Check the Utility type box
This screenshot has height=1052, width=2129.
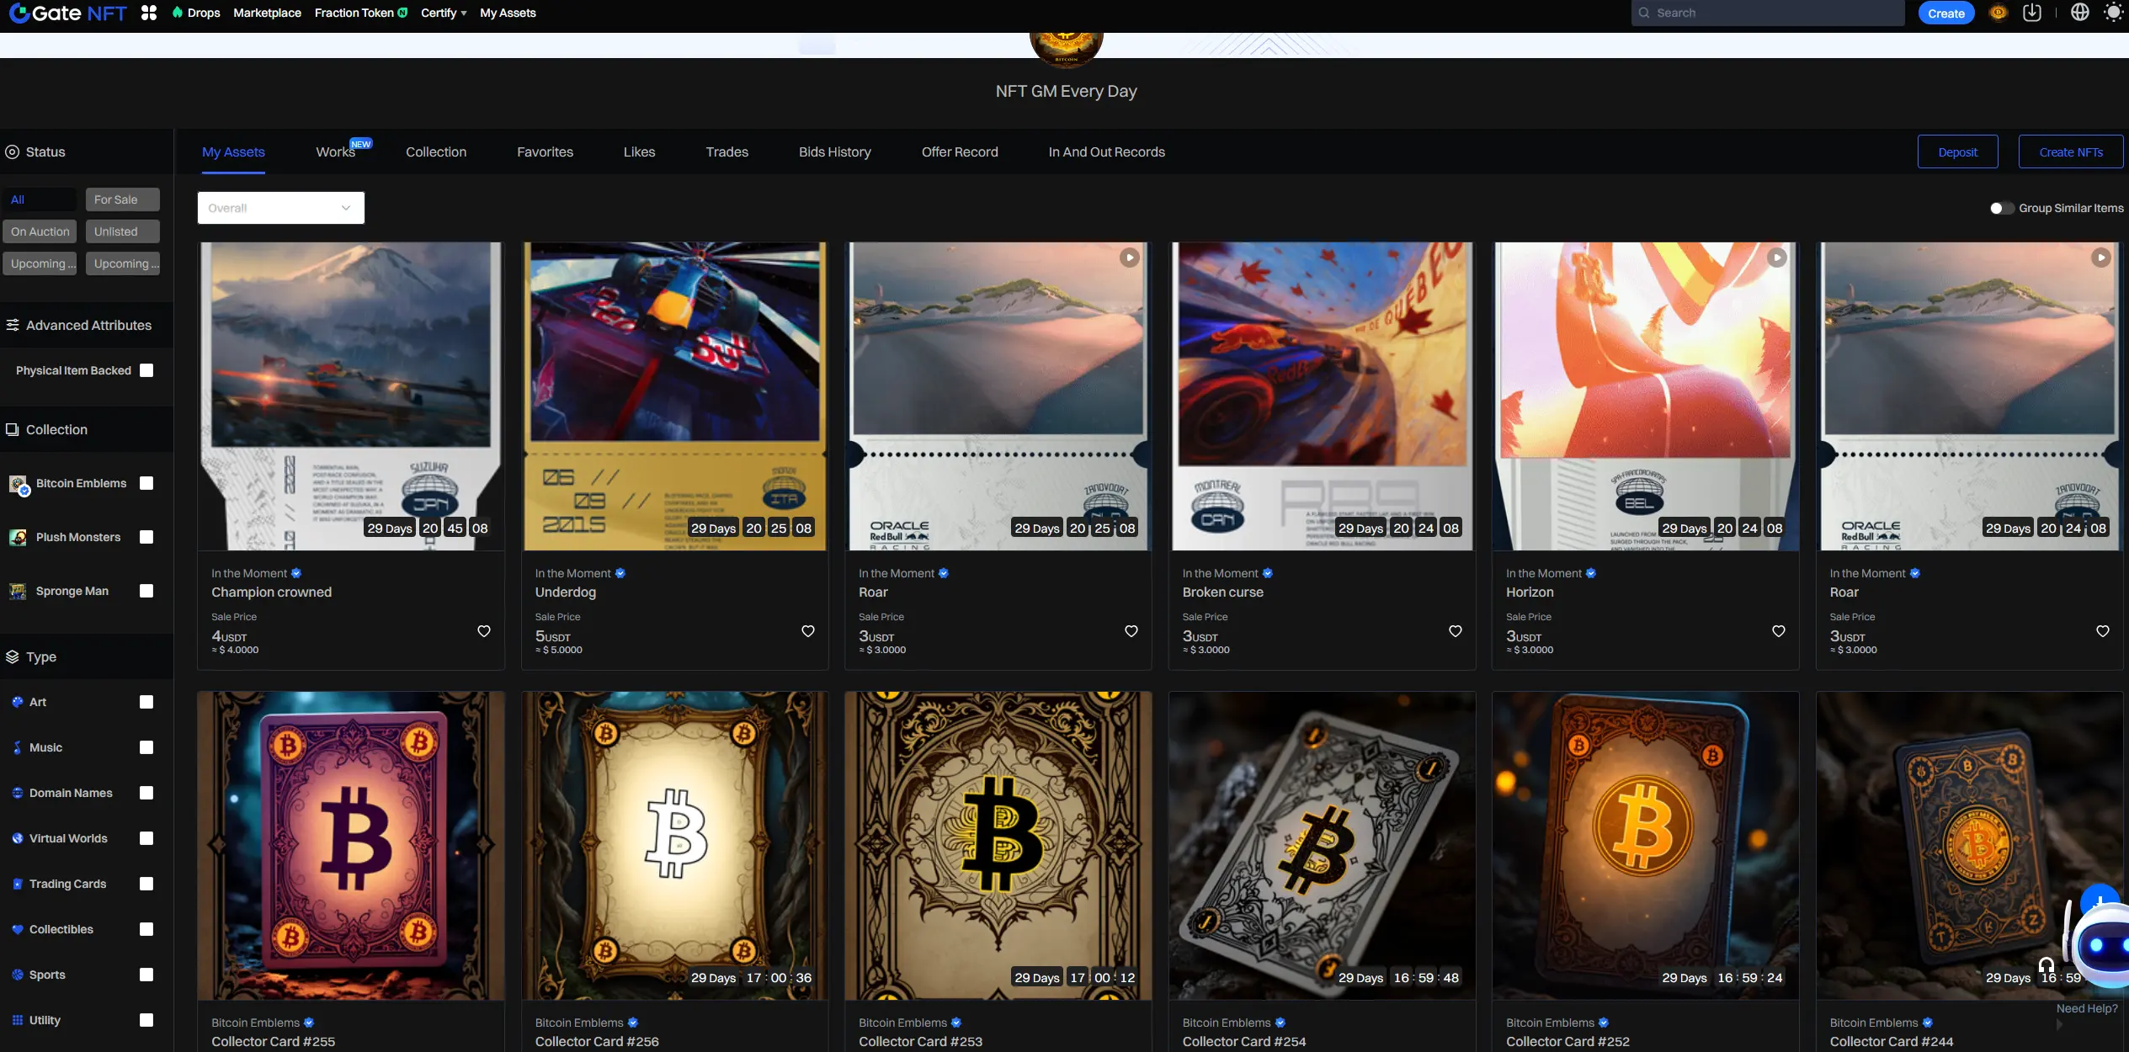(146, 1020)
